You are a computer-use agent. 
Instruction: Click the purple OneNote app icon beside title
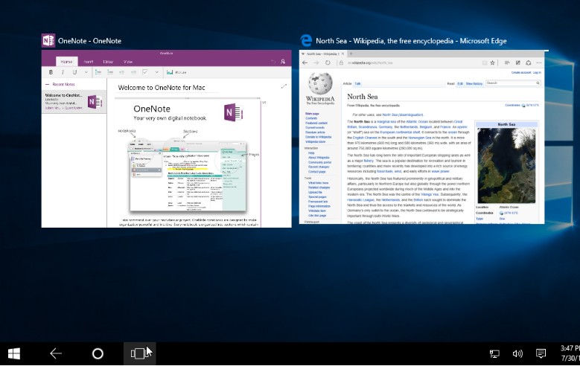coord(48,41)
